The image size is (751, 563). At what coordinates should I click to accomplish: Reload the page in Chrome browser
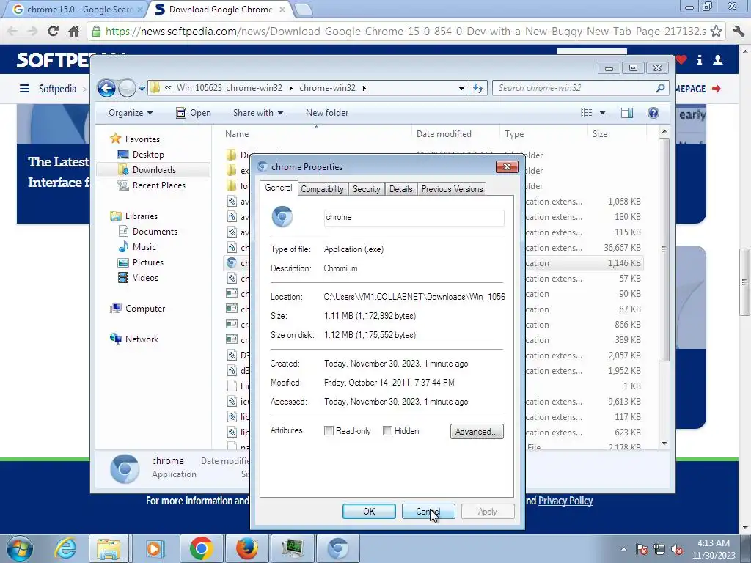pyautogui.click(x=53, y=32)
